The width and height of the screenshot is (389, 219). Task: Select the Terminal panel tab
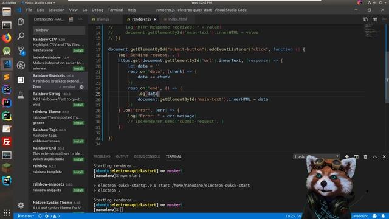point(173,156)
